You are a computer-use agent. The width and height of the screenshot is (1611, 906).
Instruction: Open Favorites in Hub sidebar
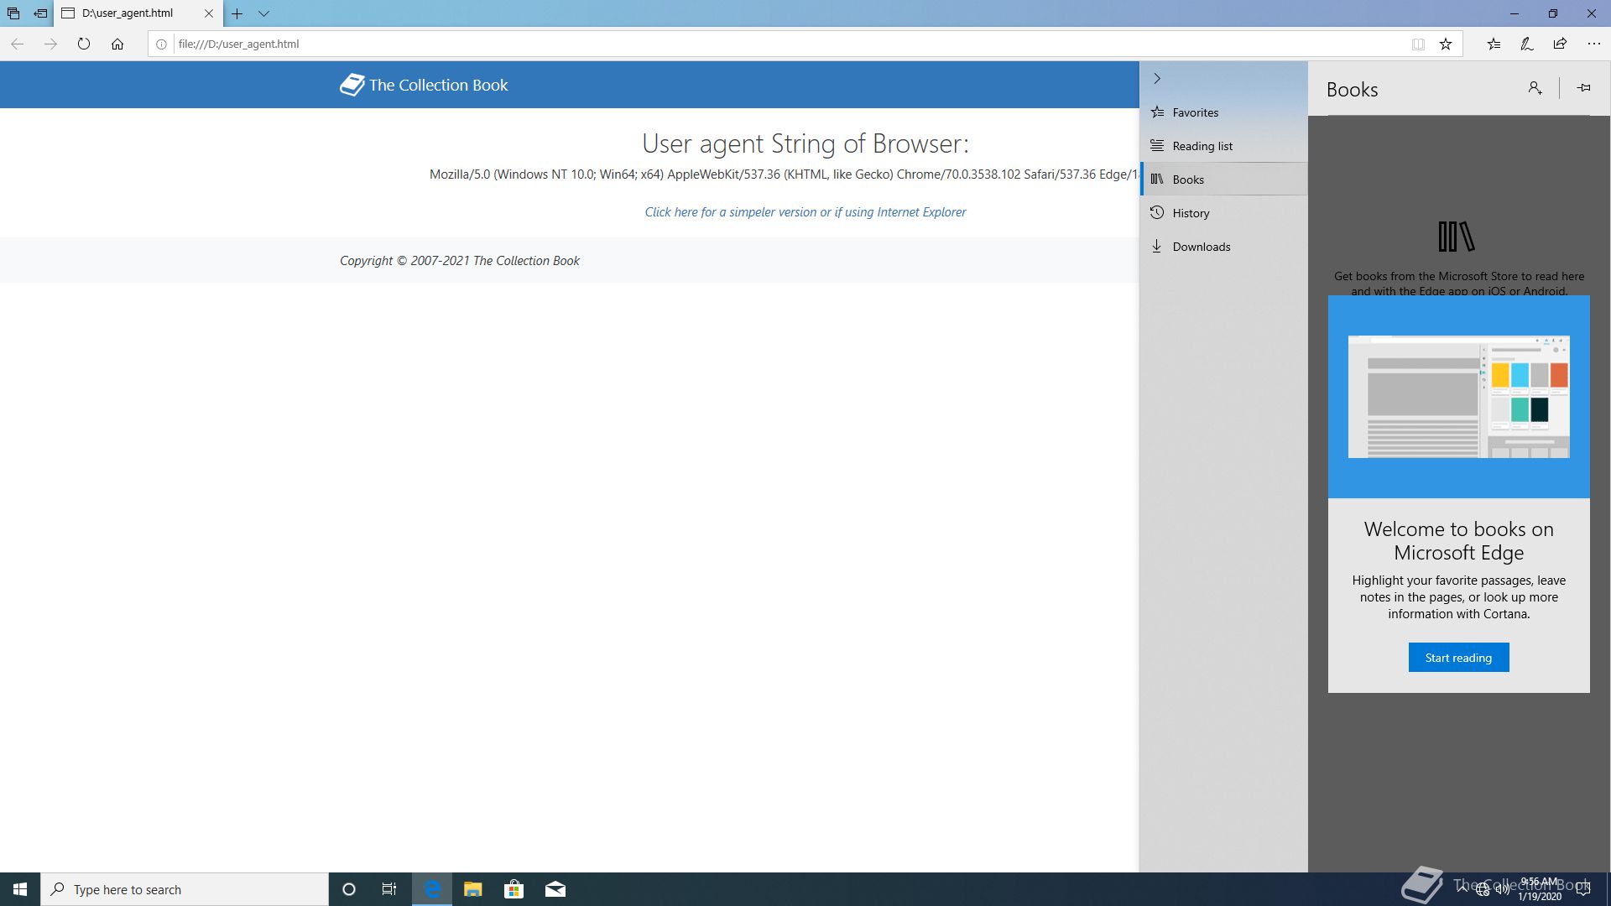point(1223,112)
